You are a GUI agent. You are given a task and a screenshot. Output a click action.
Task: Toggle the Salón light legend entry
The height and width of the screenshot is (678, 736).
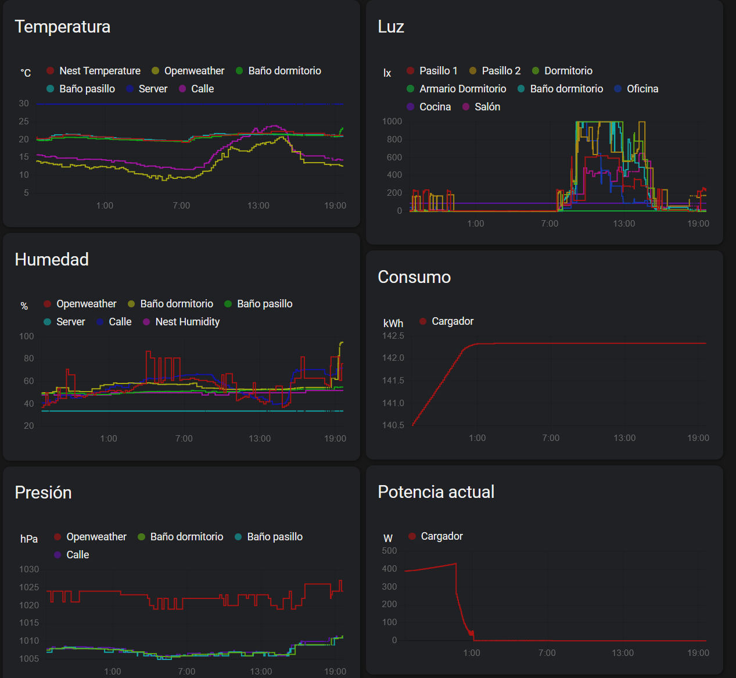481,107
